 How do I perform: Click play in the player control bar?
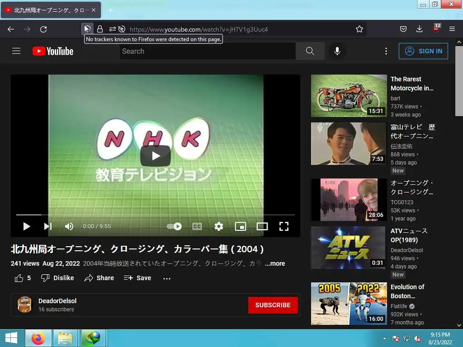point(27,226)
